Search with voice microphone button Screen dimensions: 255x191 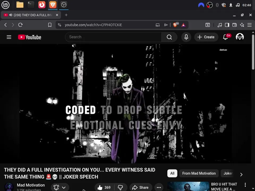[x=186, y=37]
